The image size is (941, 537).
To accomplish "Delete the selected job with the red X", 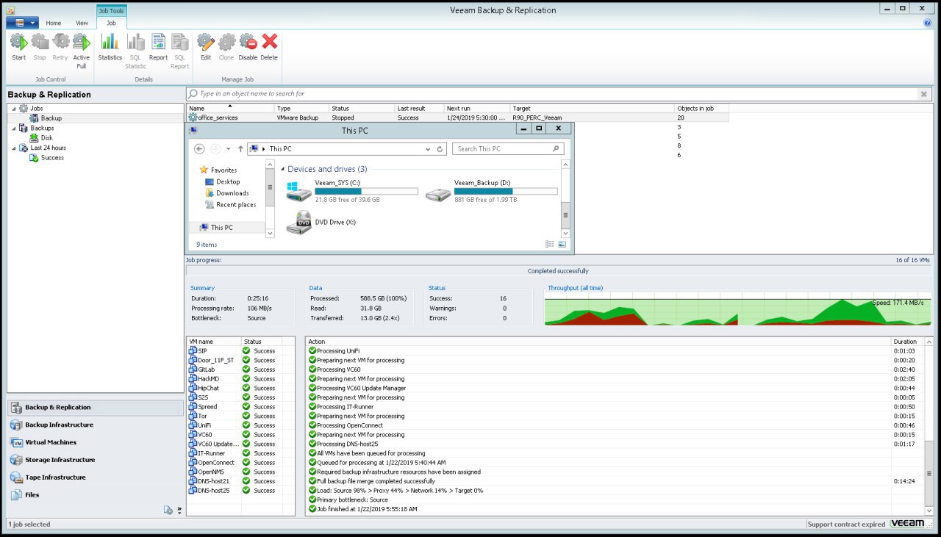I will [x=269, y=47].
